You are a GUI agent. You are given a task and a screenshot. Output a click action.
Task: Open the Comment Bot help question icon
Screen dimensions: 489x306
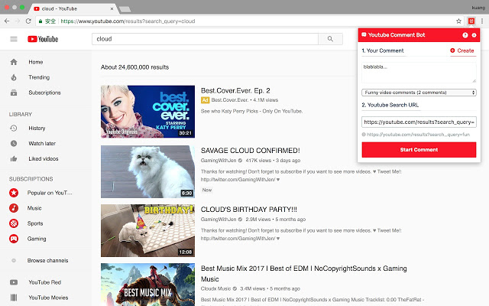465,35
